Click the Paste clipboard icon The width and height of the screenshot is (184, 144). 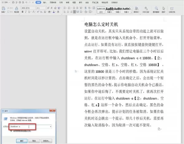pyautogui.click(x=3, y=9)
